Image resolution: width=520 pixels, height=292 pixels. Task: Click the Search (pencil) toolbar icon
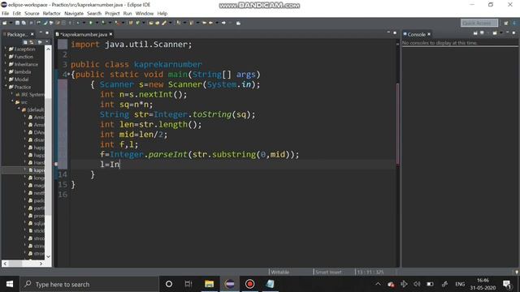point(164,23)
